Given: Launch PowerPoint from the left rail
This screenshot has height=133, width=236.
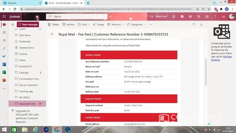Looking at the screenshot, I should 4,80.
